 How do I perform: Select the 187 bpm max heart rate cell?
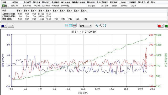pos(104,6)
